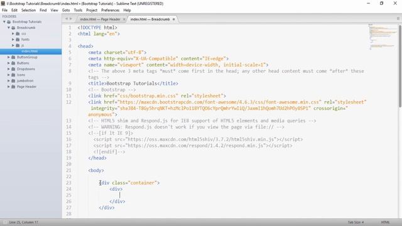Open the Selection menu
402x226 pixels.
coord(28,10)
